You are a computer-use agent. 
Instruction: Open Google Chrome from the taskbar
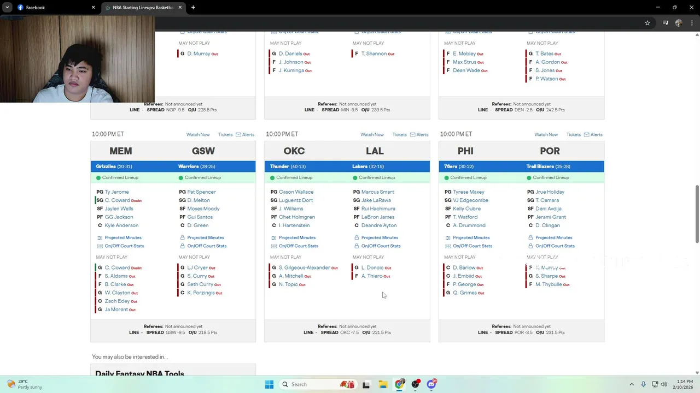pos(399,384)
